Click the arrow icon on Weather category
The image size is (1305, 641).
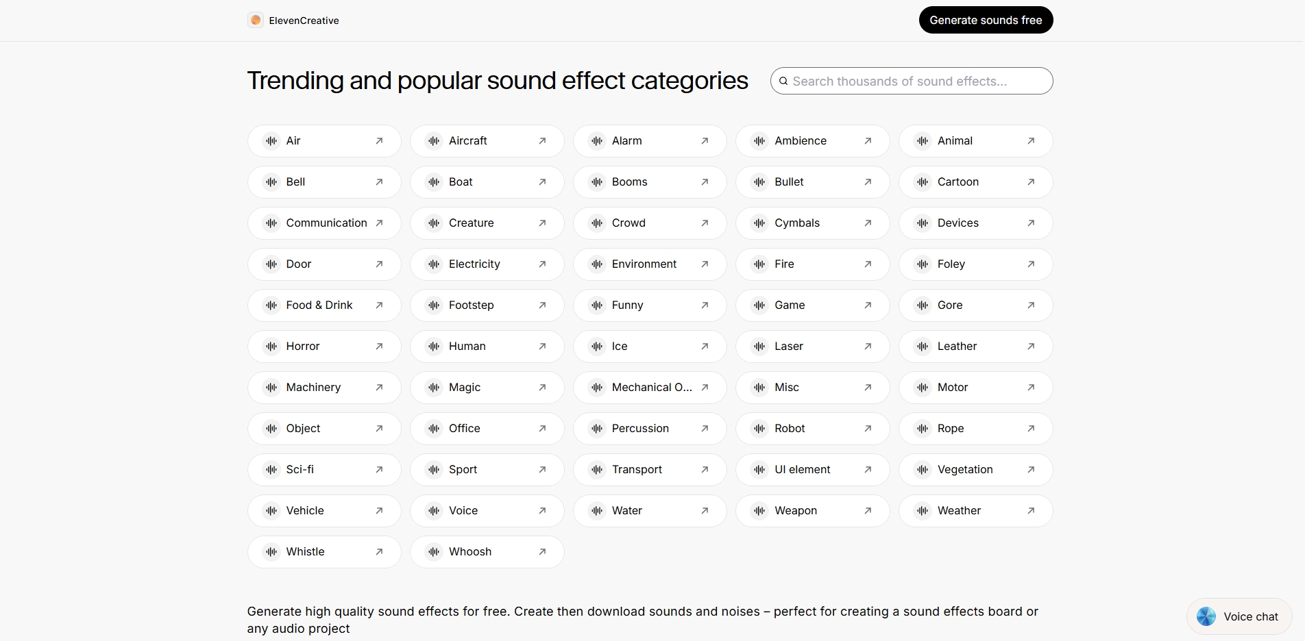point(1031,511)
